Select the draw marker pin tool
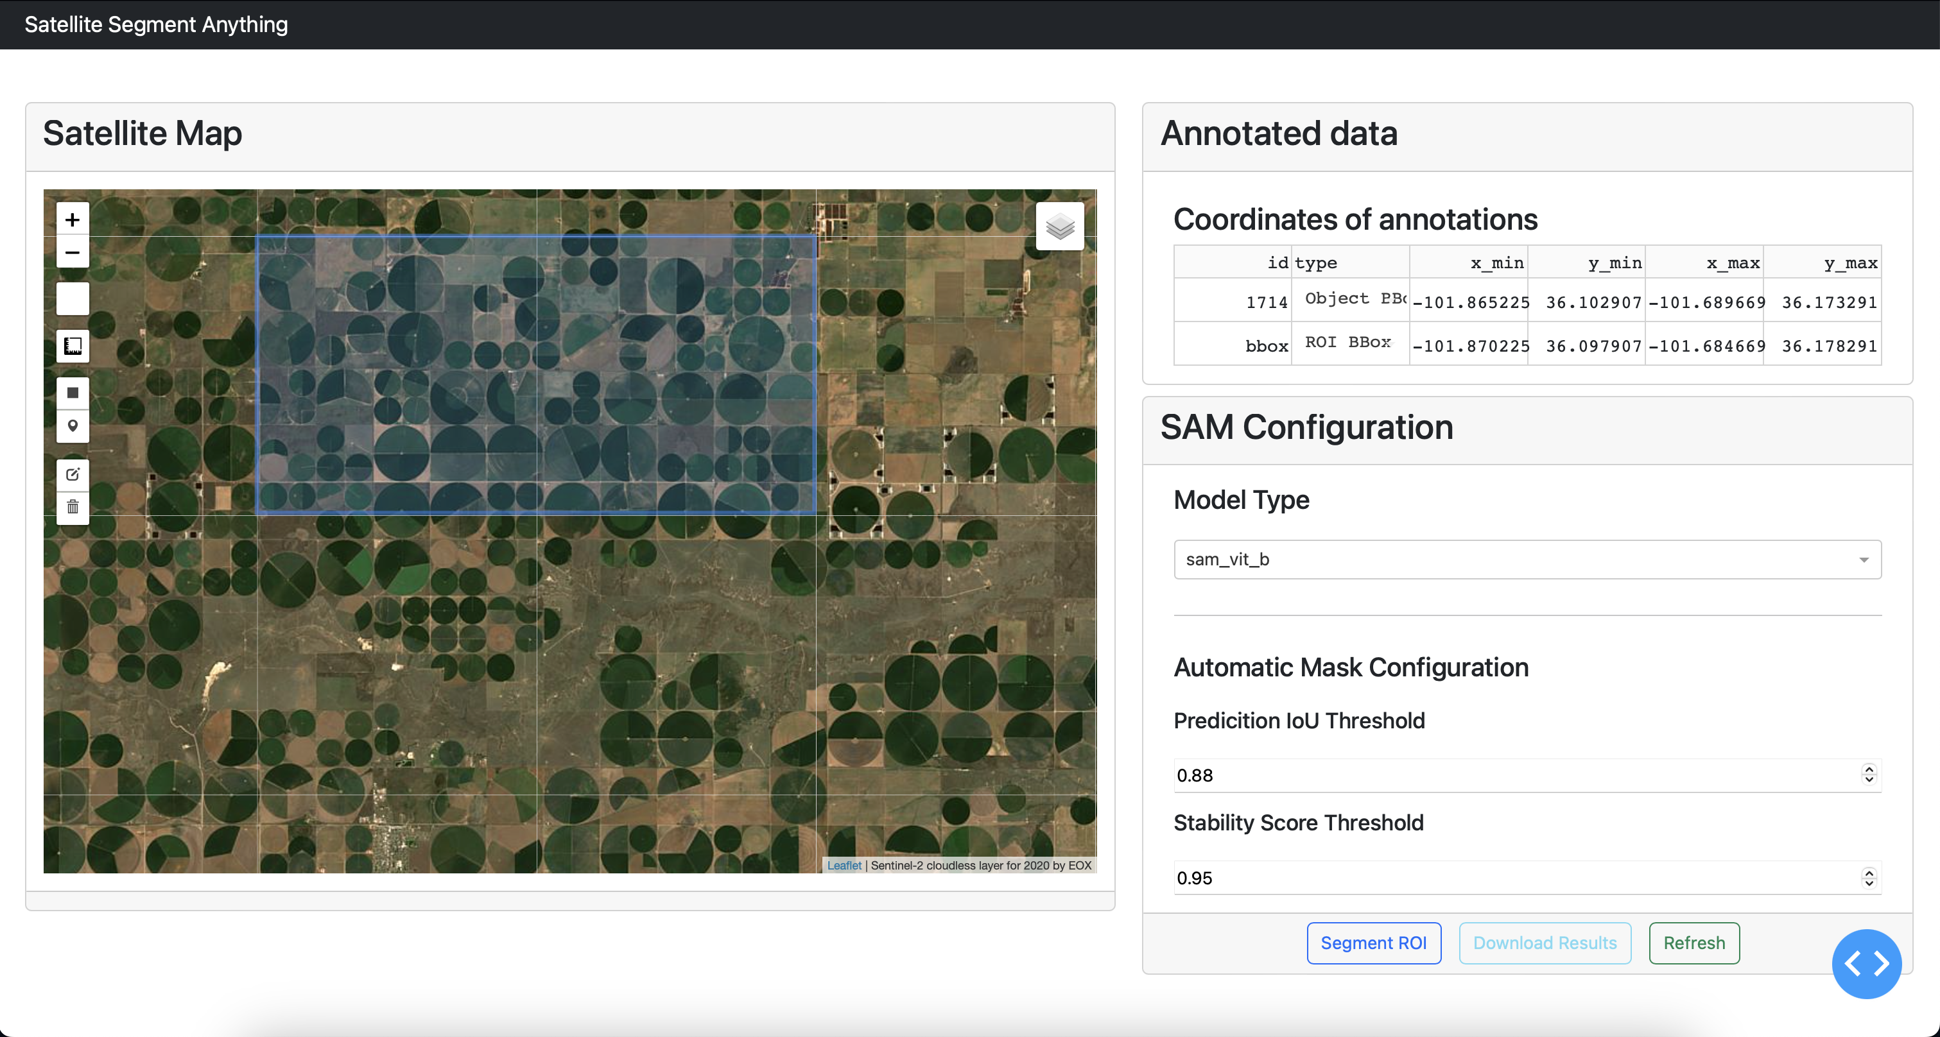1940x1037 pixels. 73,426
